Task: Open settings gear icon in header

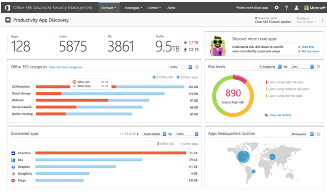Action: (277, 8)
